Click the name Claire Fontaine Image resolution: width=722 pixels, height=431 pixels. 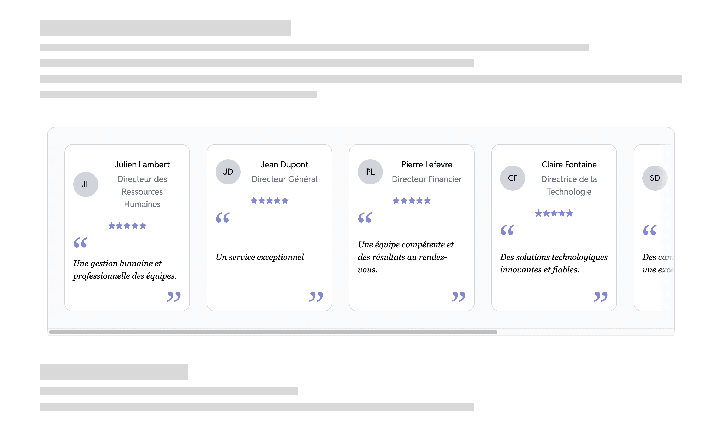[x=568, y=164]
